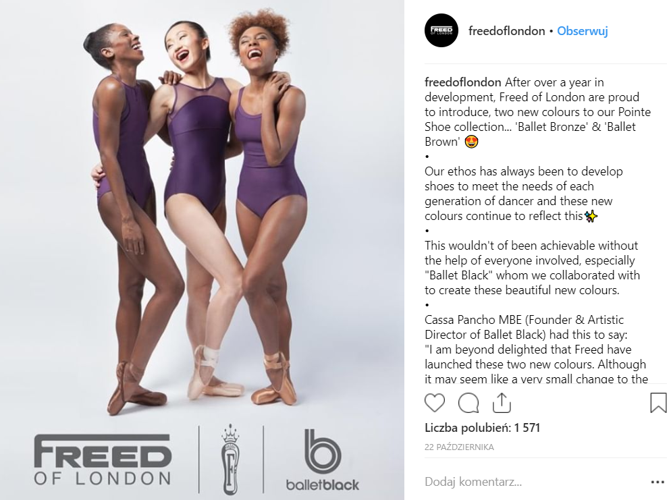Click the sparkle emoji after reflect this
The height and width of the screenshot is (500, 671).
point(591,216)
